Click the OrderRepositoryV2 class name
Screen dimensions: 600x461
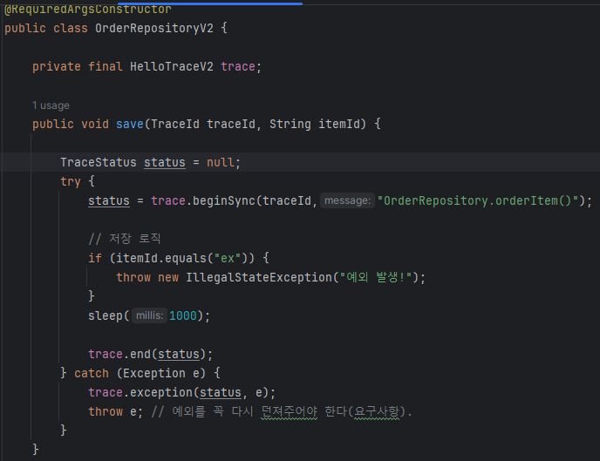point(154,28)
